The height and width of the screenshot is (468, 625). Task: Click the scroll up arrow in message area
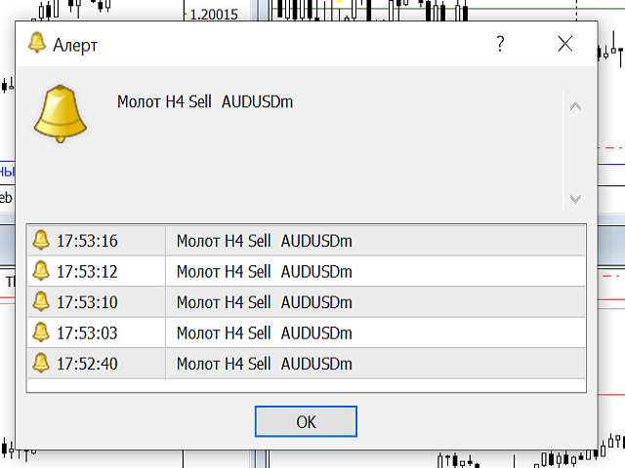point(575,106)
